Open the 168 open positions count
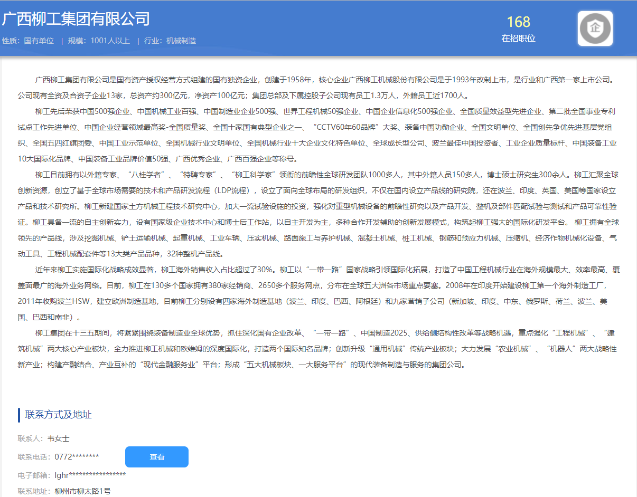Image resolution: width=637 pixels, height=497 pixels. pos(518,22)
